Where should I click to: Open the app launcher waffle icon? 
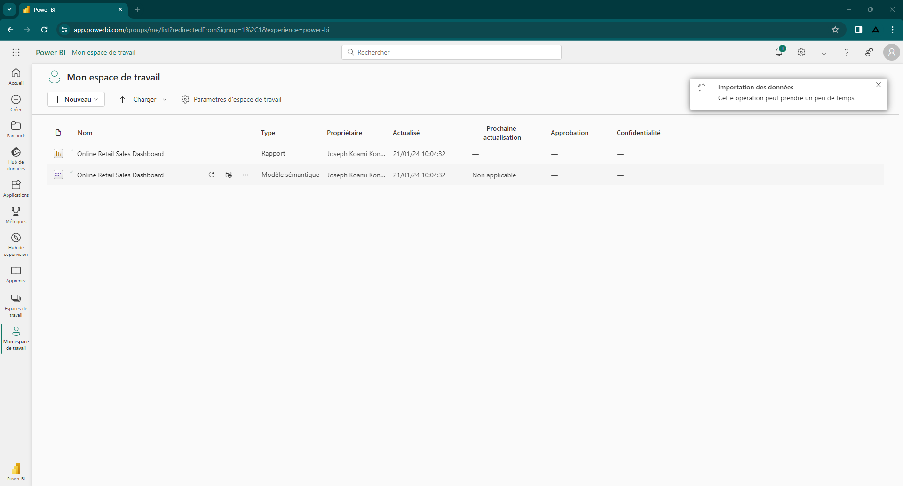[16, 52]
